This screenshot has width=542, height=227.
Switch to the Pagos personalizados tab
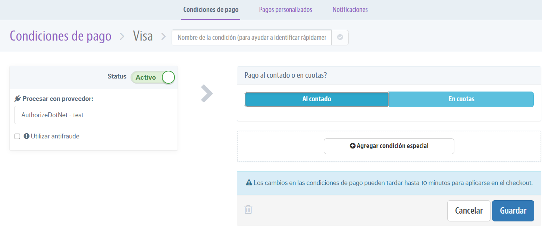point(285,9)
